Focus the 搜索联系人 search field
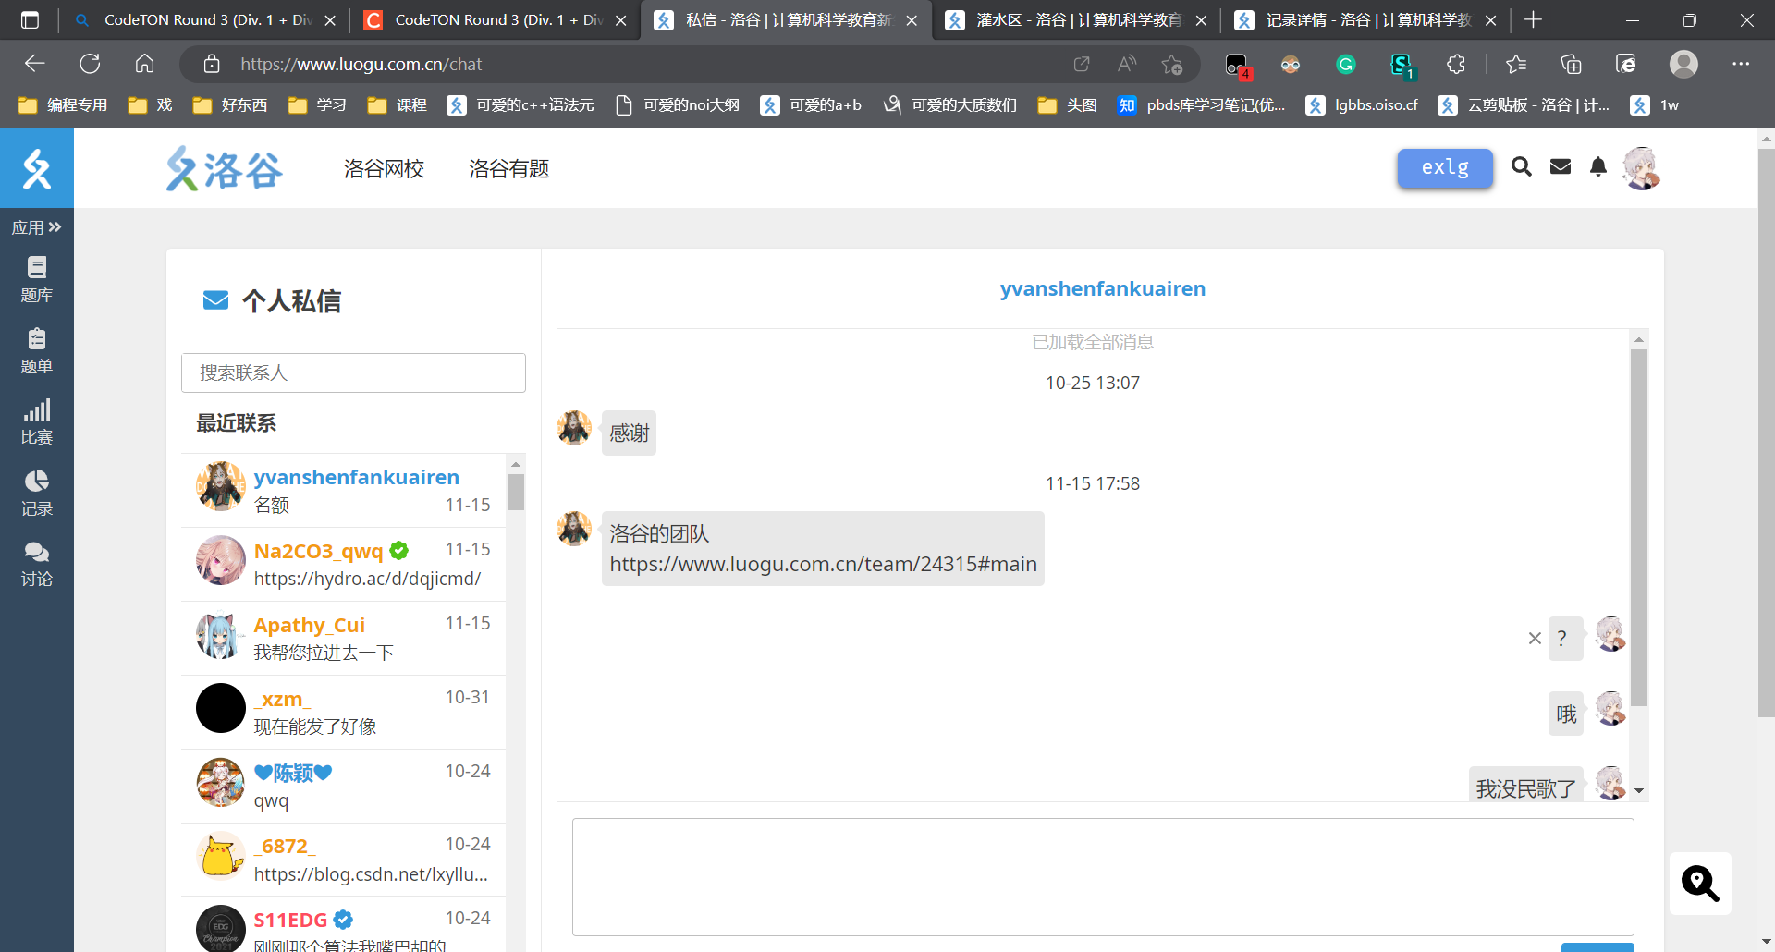The image size is (1775, 952). (353, 372)
